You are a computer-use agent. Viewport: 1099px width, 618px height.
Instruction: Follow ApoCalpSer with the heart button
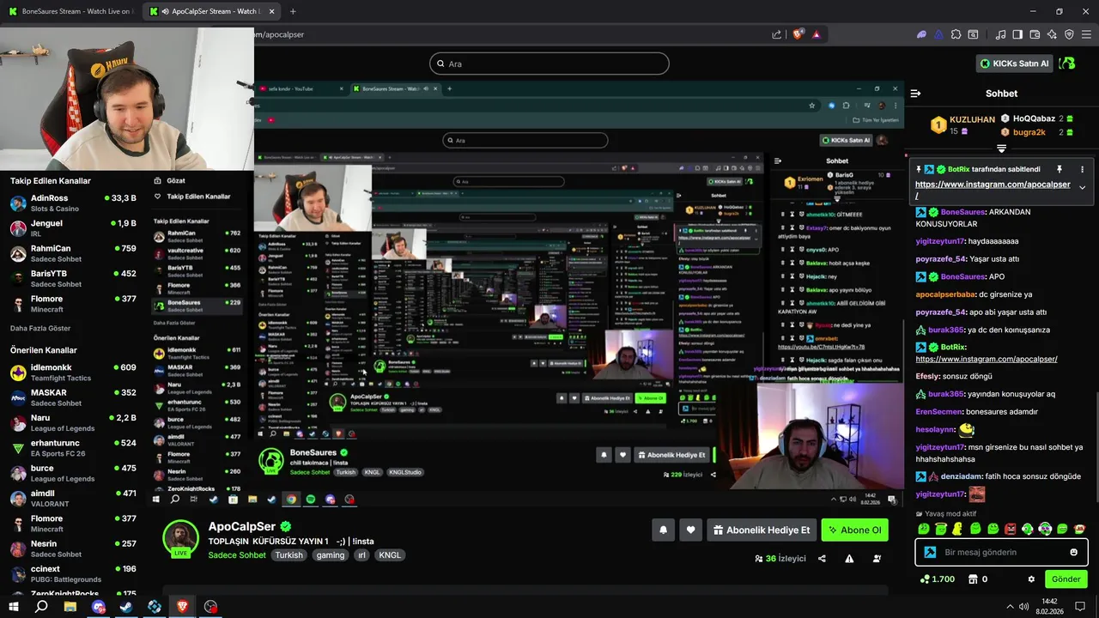pos(691,530)
